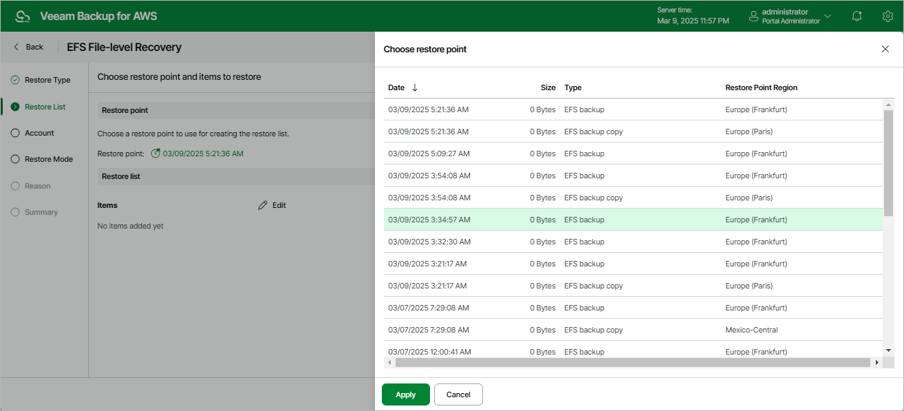Click the Restore Type green checkmark icon
The height and width of the screenshot is (411, 904).
tap(15, 80)
